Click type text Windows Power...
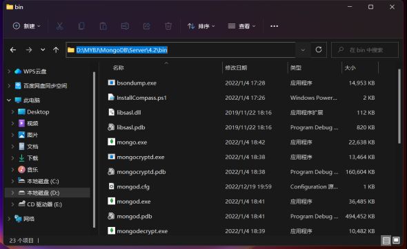This screenshot has height=249, width=407. click(x=314, y=98)
